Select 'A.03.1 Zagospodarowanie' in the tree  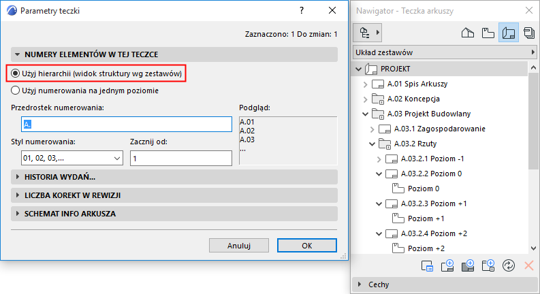coord(437,129)
